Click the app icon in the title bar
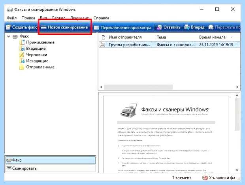This screenshot has width=245, height=185. coord(10,10)
